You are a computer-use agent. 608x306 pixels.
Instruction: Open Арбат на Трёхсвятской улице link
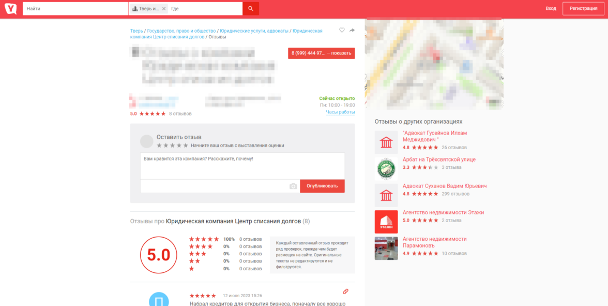tap(439, 159)
